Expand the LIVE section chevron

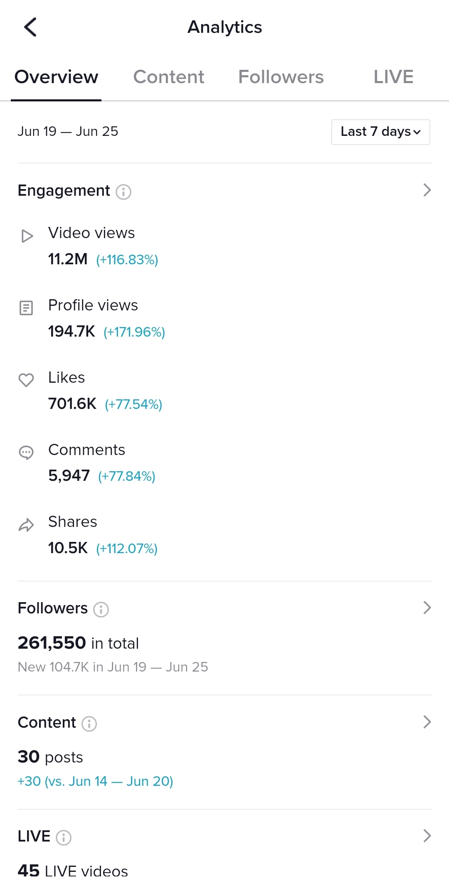pyautogui.click(x=427, y=836)
